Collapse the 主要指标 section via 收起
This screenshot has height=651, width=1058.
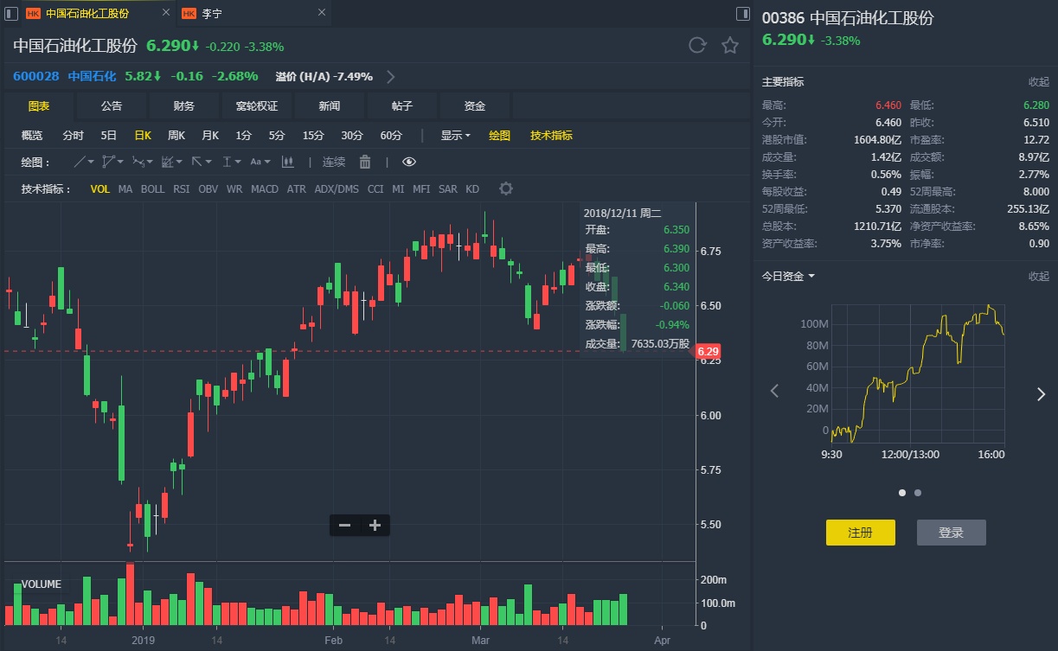[x=1038, y=81]
